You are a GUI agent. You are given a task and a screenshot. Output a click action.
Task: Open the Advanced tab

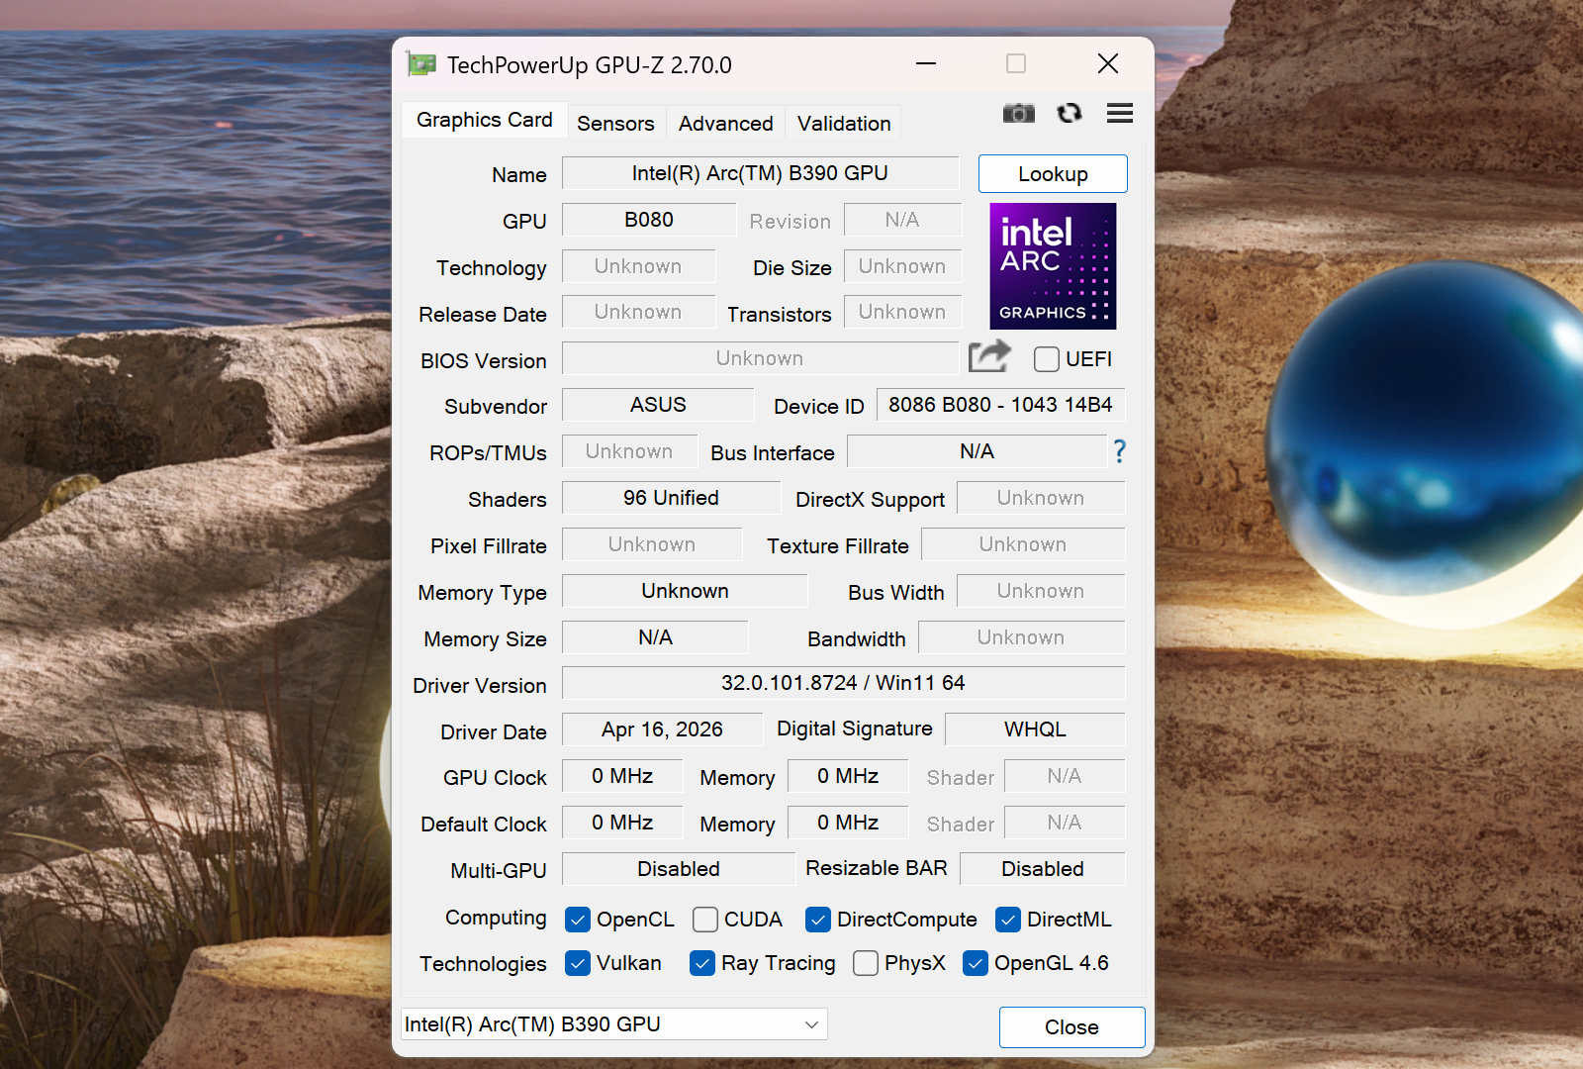tap(726, 123)
